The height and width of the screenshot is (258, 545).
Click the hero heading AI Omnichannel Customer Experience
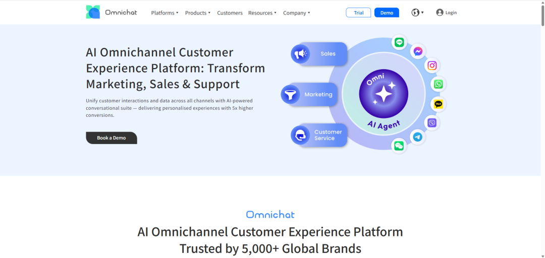pos(175,69)
